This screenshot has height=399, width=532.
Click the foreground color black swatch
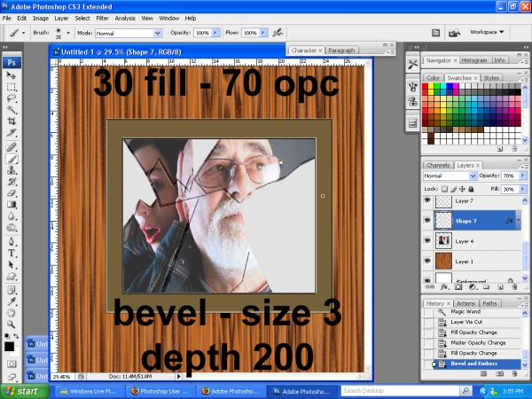tap(9, 347)
